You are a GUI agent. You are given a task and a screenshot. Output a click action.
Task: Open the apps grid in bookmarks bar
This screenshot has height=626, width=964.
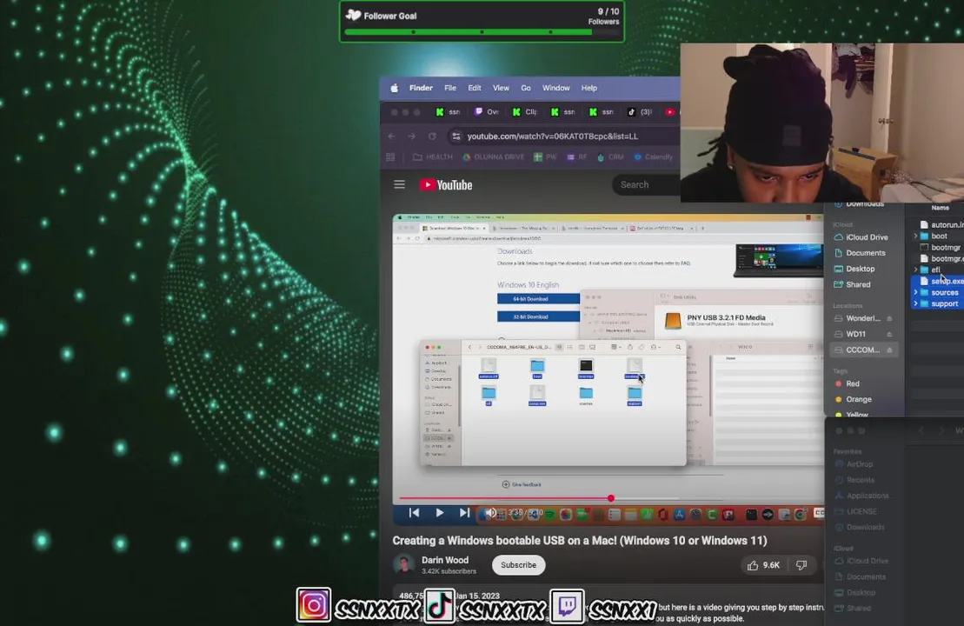point(390,156)
